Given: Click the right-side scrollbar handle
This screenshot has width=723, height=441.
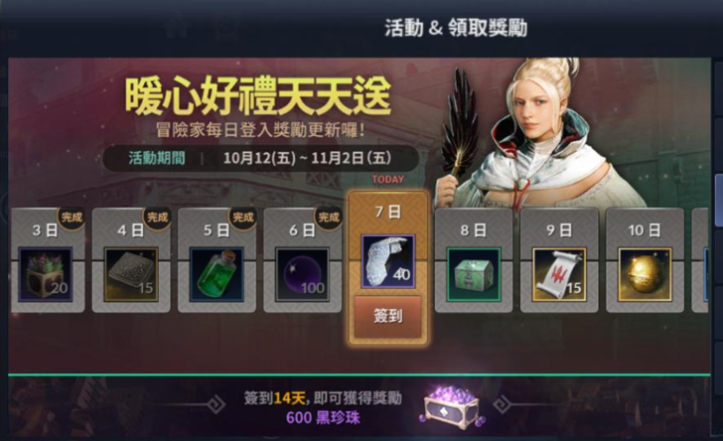Looking at the screenshot, I should 718,201.
